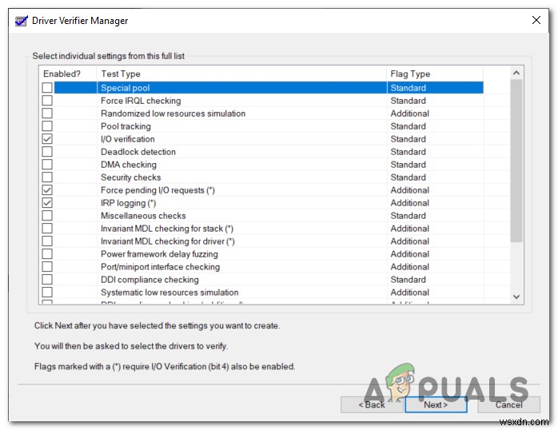Image resolution: width=558 pixels, height=430 pixels.
Task: Enable Systematic low resources simulation checkbox
Action: 47,293
